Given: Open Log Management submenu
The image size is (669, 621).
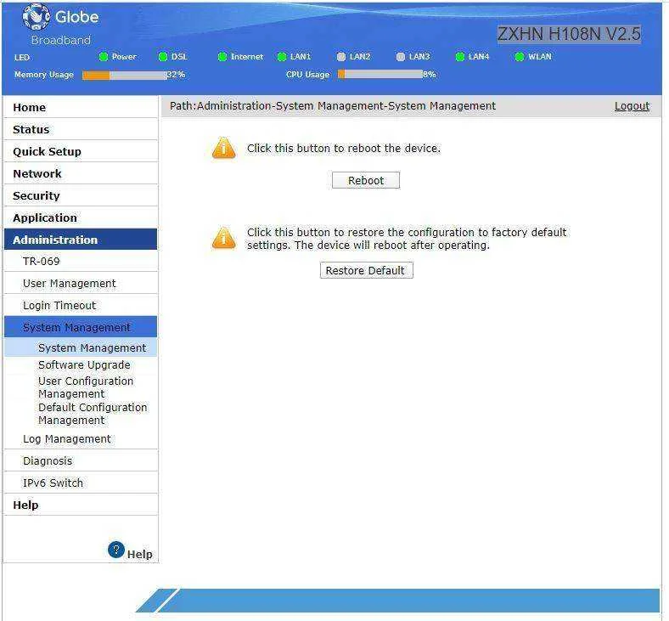Looking at the screenshot, I should pos(81,438).
